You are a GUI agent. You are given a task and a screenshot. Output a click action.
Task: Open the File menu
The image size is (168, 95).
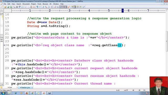tap(5, 4)
